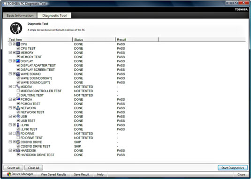
Task: Open Device Manager from bottom bar
Action: point(20,174)
